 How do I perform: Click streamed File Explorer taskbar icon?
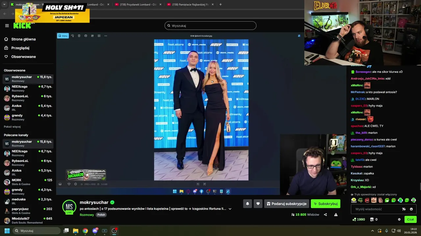pos(181,191)
